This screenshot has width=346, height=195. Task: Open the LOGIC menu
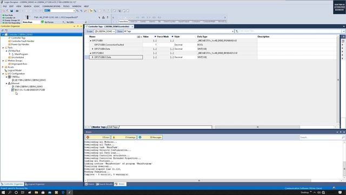tap(36, 6)
